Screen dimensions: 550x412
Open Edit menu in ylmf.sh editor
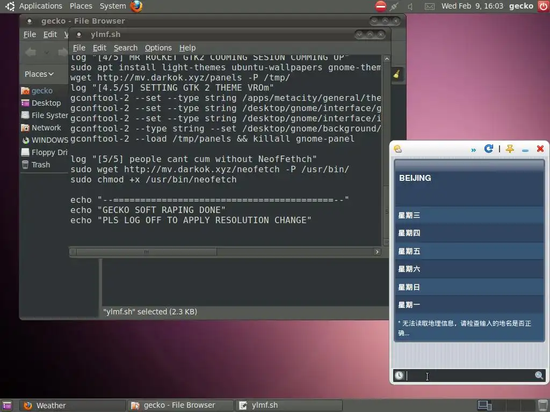coord(99,48)
